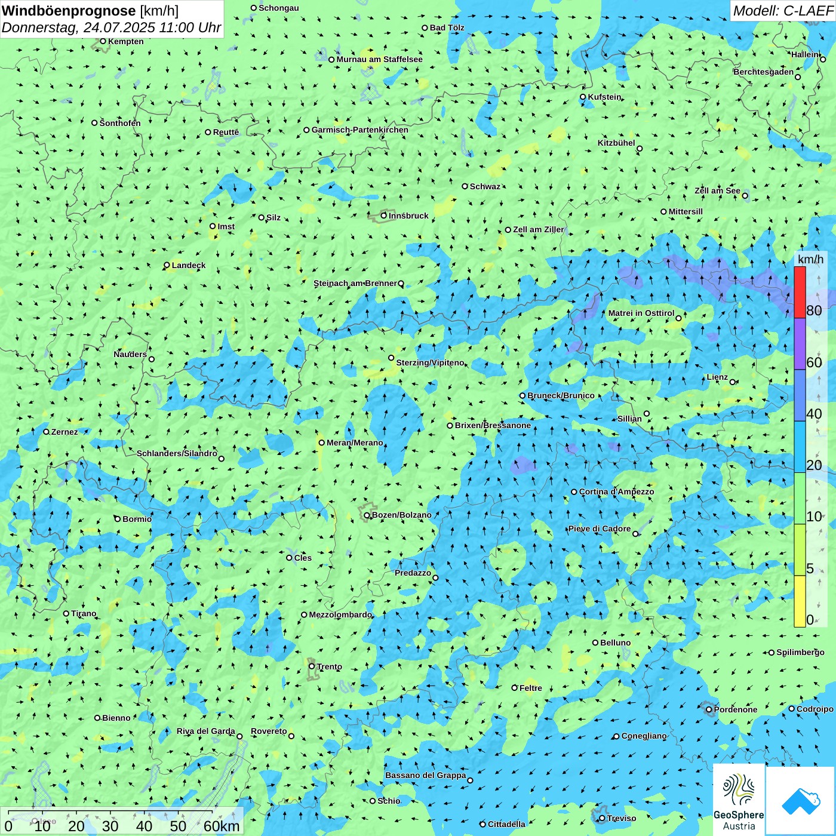Viewport: 836px width, 836px height.
Task: Click the Imst label
Action: tap(226, 226)
